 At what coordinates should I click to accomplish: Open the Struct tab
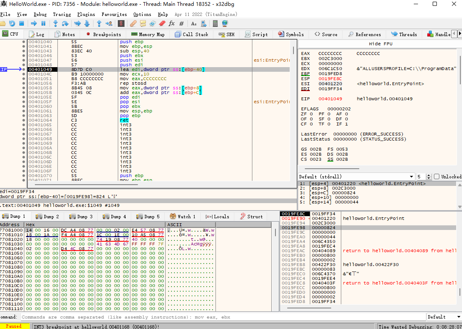[x=251, y=217]
